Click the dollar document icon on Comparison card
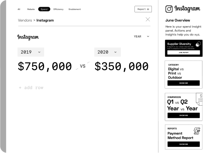209x153 pixels. 199,99
